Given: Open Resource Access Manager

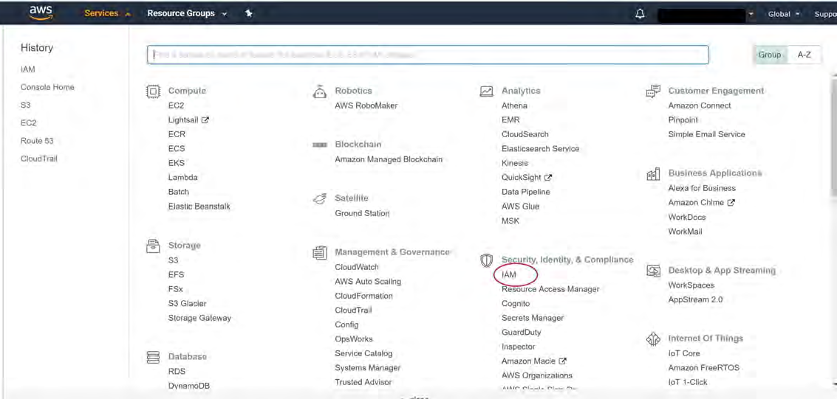Looking at the screenshot, I should [550, 289].
